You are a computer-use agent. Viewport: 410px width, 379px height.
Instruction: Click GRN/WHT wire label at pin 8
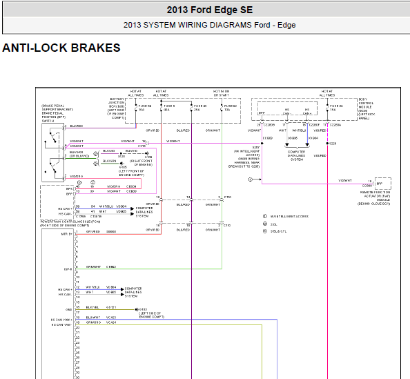[x=93, y=266]
